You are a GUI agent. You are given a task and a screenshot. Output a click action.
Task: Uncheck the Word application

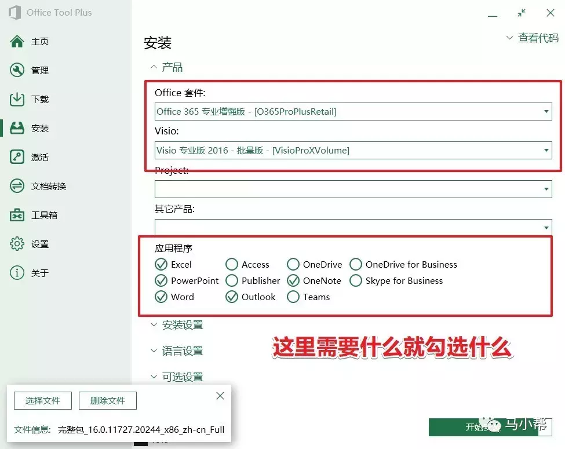[x=161, y=297]
